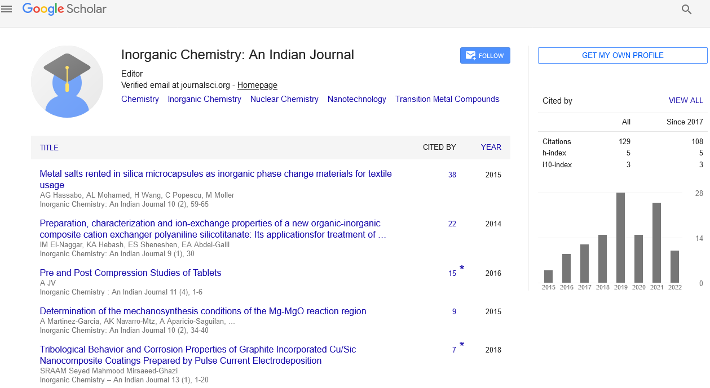Select the Inorganic Chemistry interest tag
The image size is (710, 388).
[x=204, y=99]
